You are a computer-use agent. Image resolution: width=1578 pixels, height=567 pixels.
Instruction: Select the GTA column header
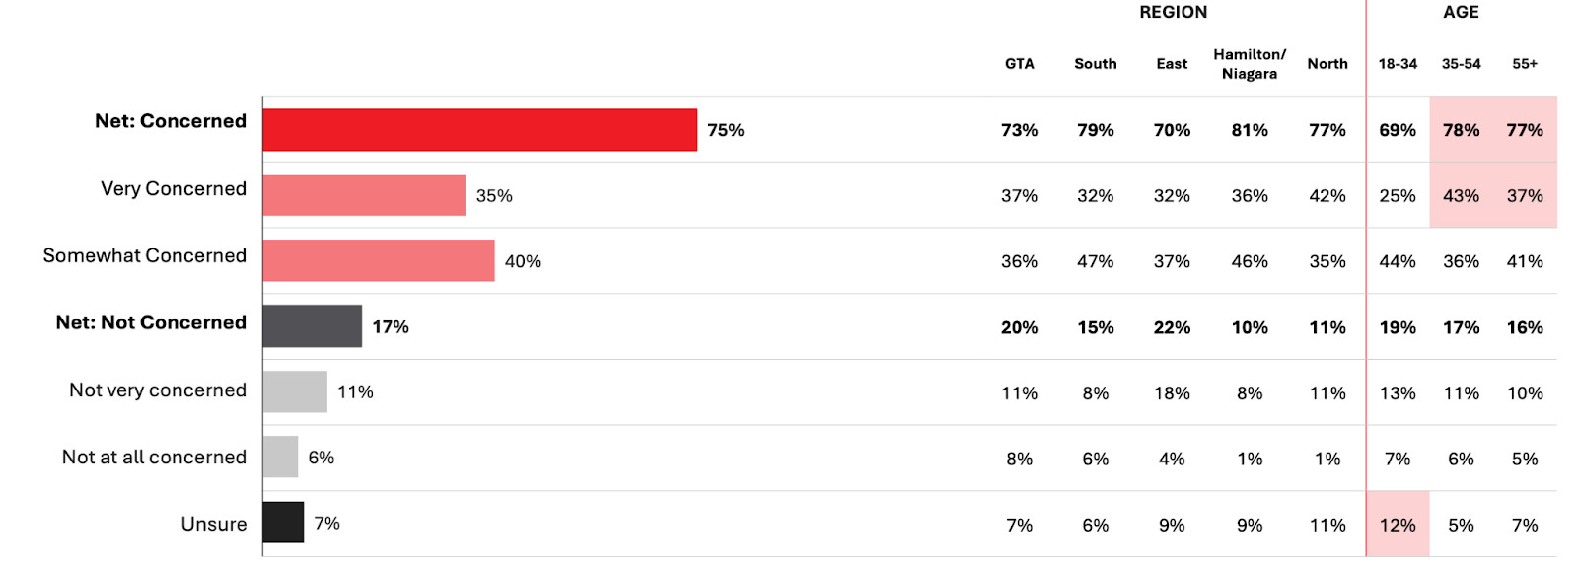click(x=1020, y=64)
